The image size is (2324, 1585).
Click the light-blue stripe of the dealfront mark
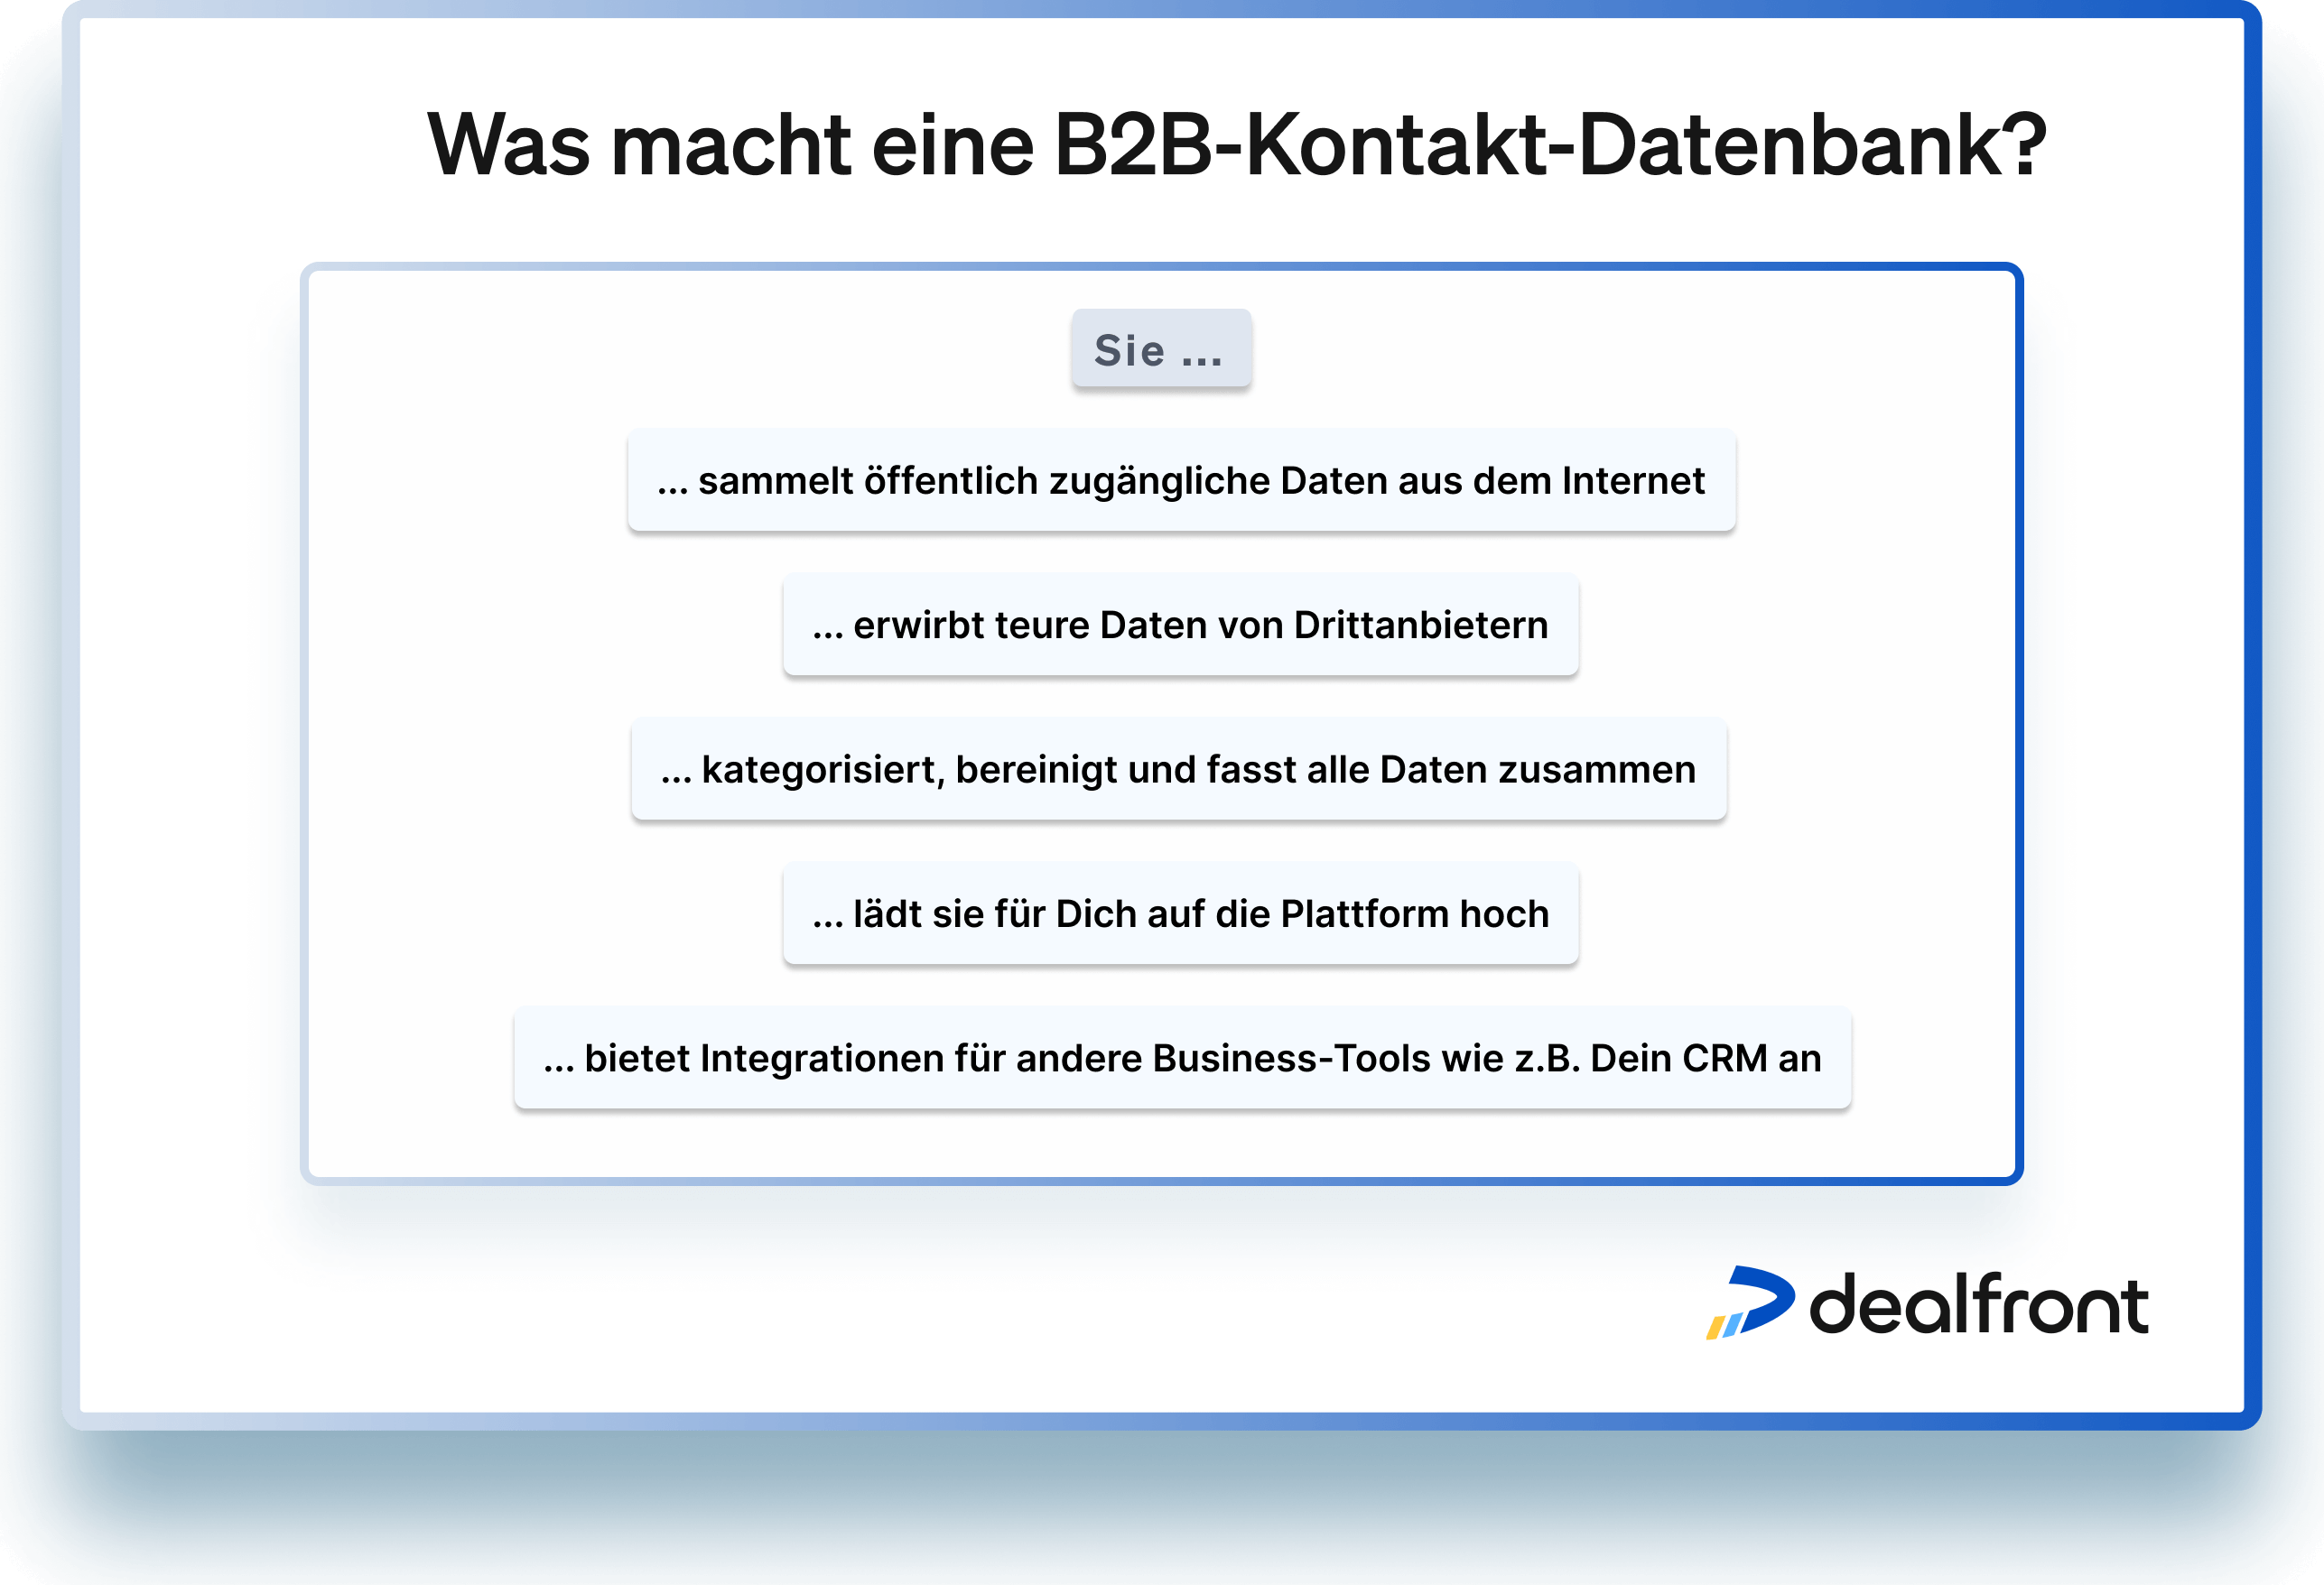1734,1326
